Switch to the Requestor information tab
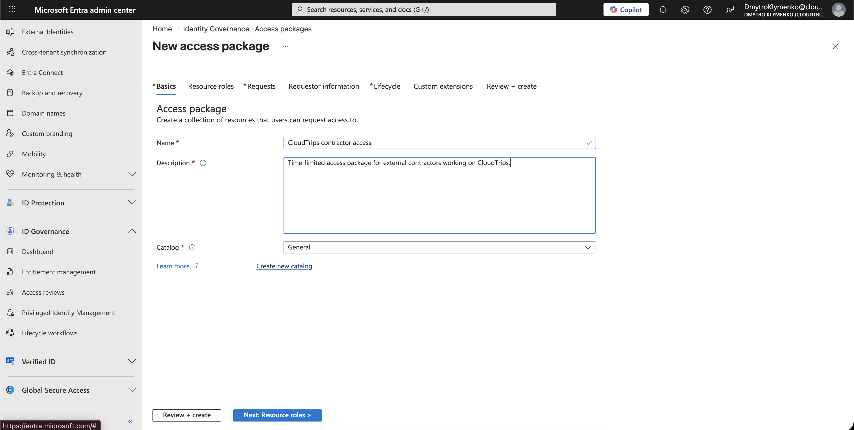Screen dimensions: 854x430 324,86
